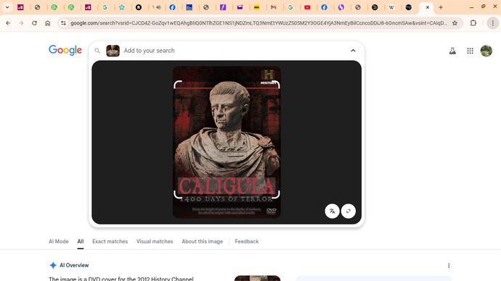Switch to the blue square icon tab
The image size is (501, 281).
pyautogui.click(x=190, y=7)
